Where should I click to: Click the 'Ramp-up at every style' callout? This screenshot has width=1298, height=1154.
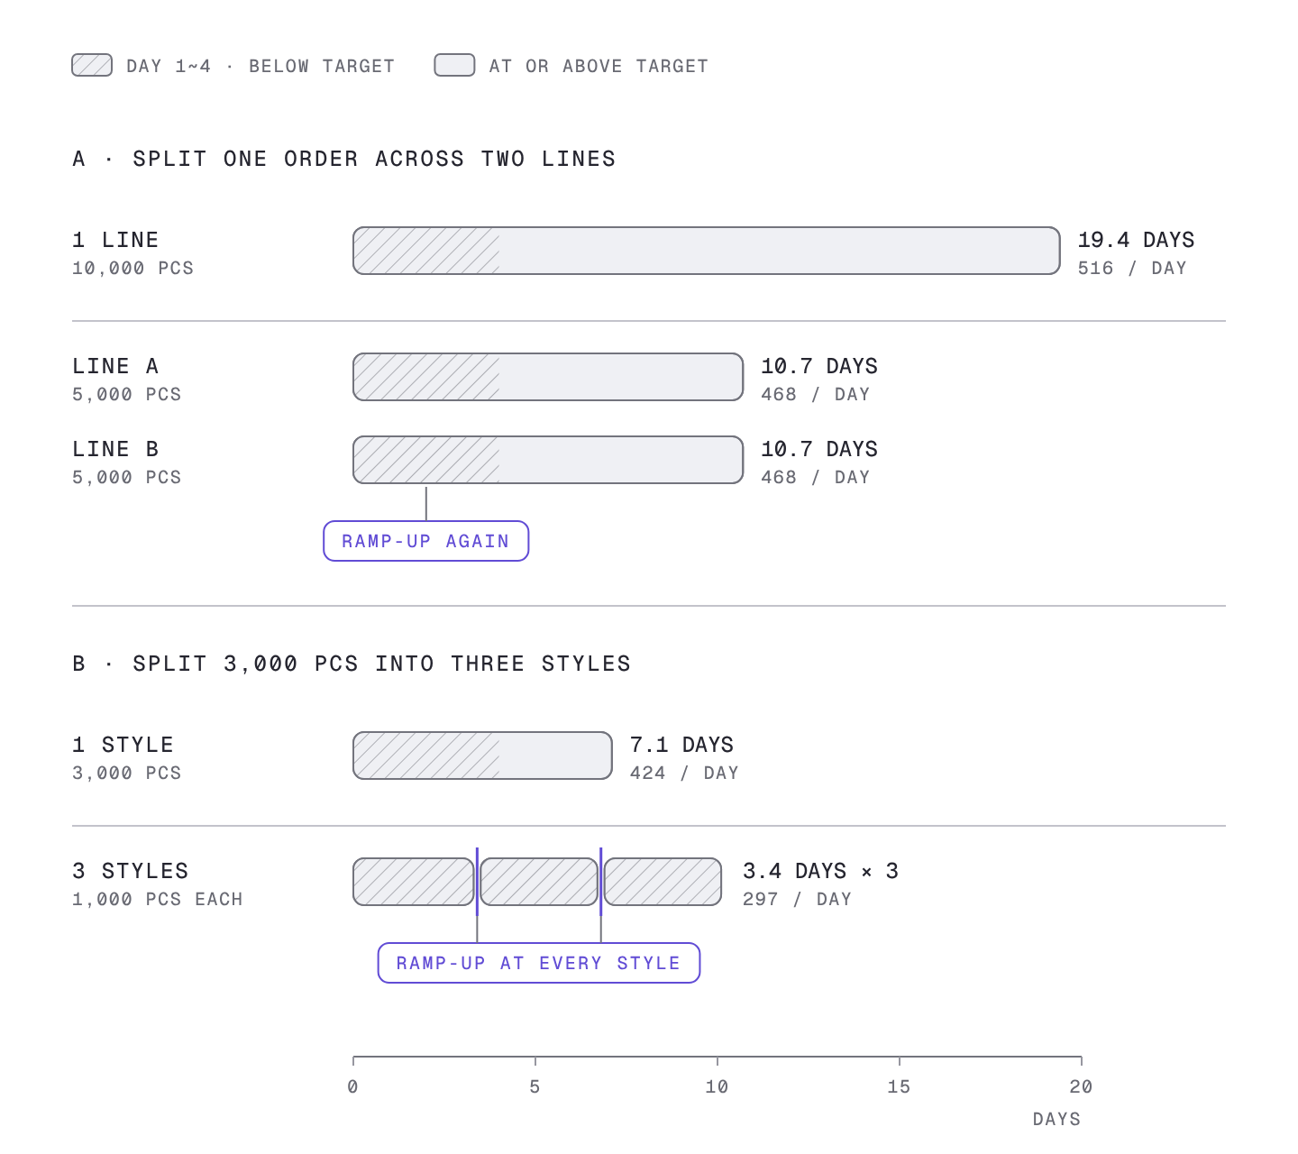click(539, 963)
